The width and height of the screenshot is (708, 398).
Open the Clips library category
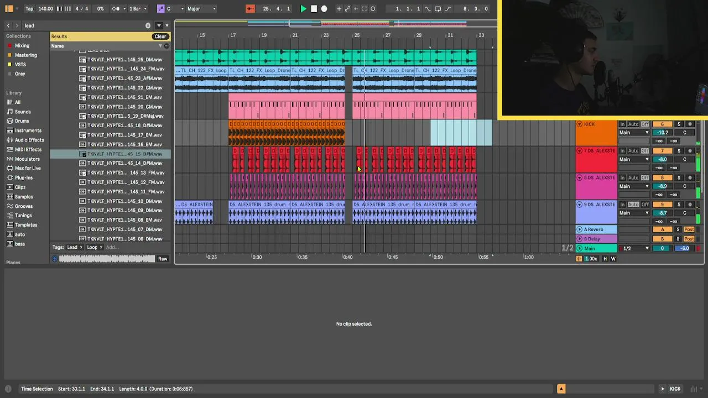[x=20, y=187]
